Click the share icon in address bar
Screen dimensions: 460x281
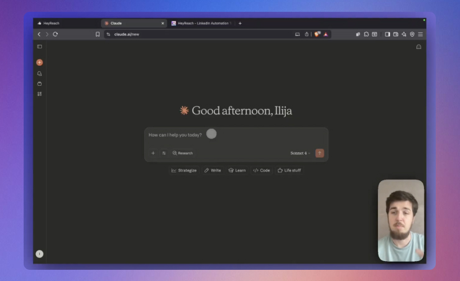(x=306, y=34)
